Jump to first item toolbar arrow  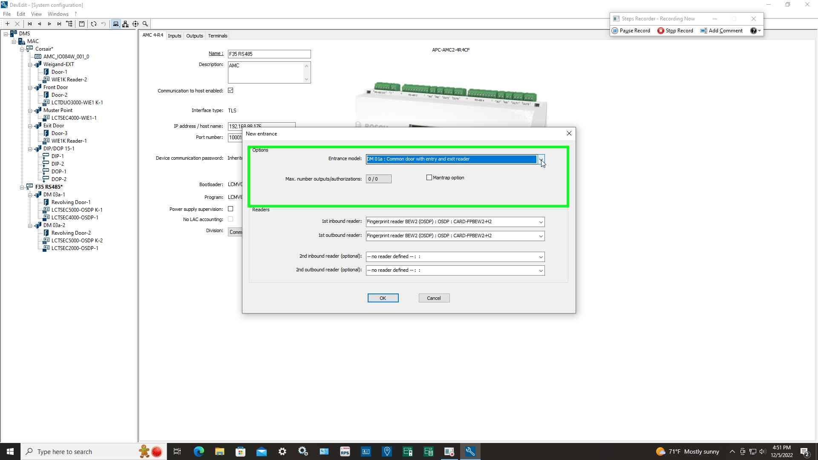(30, 24)
